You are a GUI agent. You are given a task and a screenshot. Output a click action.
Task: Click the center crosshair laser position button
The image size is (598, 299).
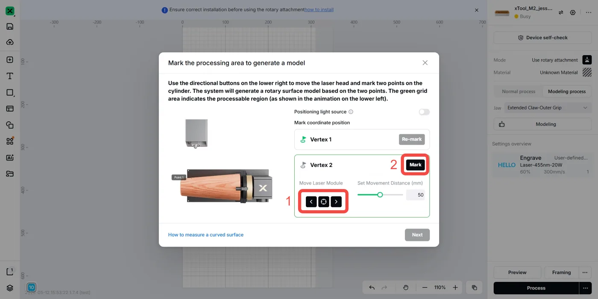click(324, 202)
